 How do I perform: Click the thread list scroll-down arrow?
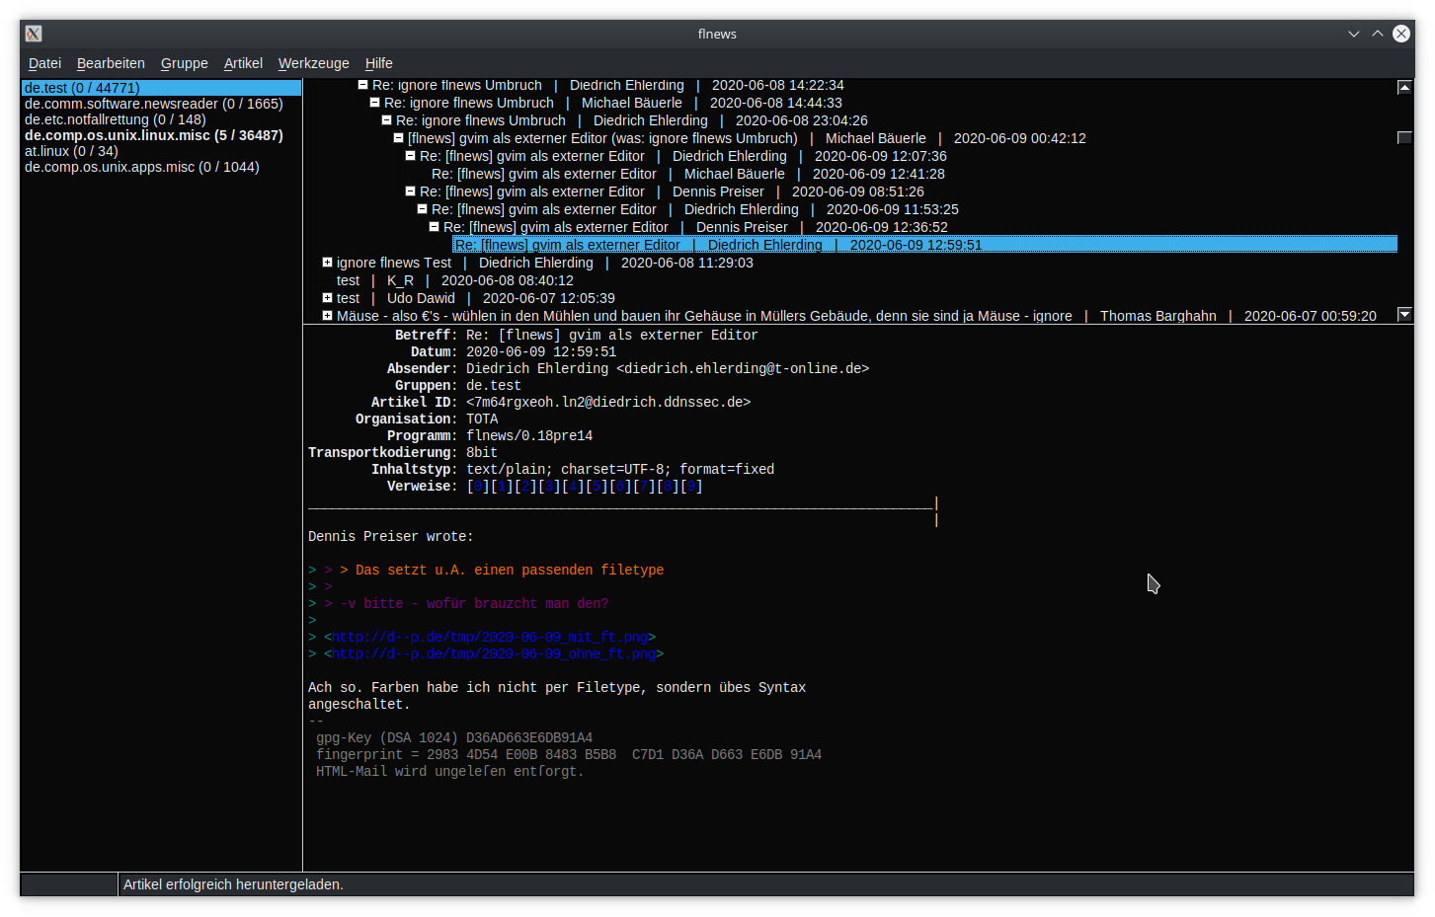point(1404,315)
